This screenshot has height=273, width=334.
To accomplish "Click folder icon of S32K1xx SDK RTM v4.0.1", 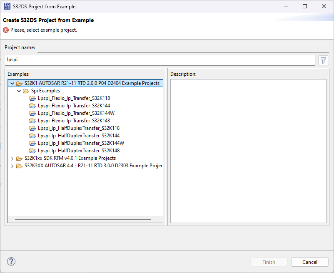I will click(19, 158).
